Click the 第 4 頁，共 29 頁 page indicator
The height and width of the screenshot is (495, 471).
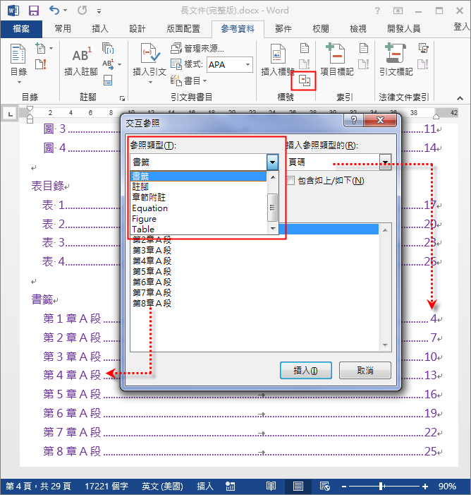point(38,486)
